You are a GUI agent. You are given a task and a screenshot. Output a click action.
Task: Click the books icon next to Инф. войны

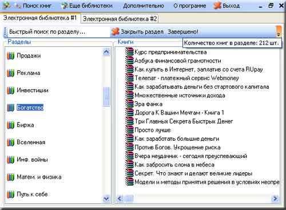11,160
